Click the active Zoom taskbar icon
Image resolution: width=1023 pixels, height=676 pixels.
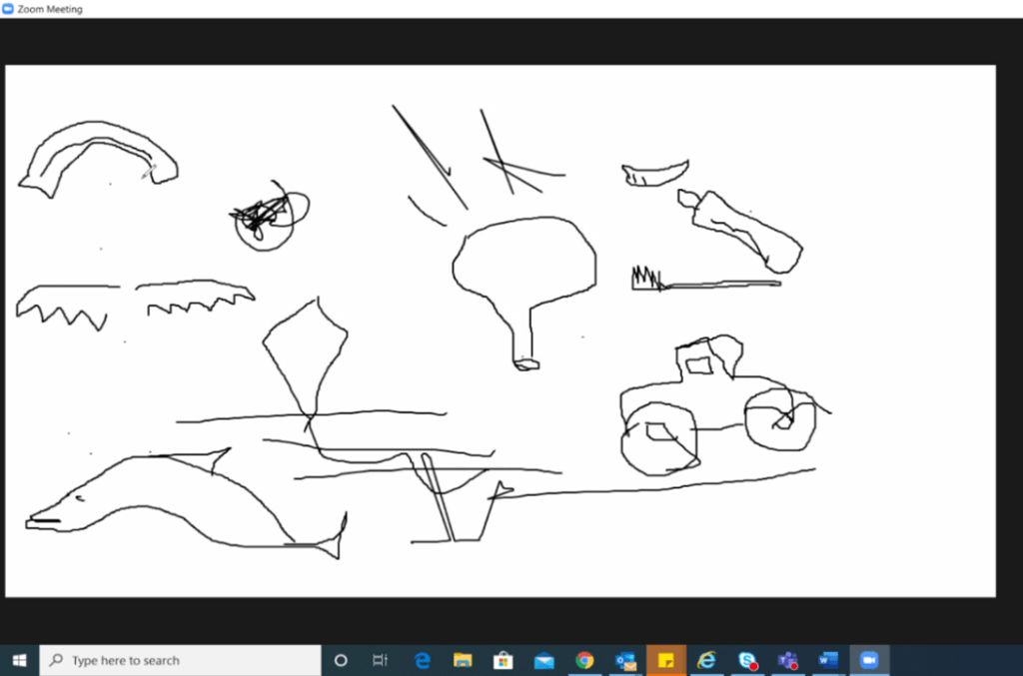click(x=869, y=660)
